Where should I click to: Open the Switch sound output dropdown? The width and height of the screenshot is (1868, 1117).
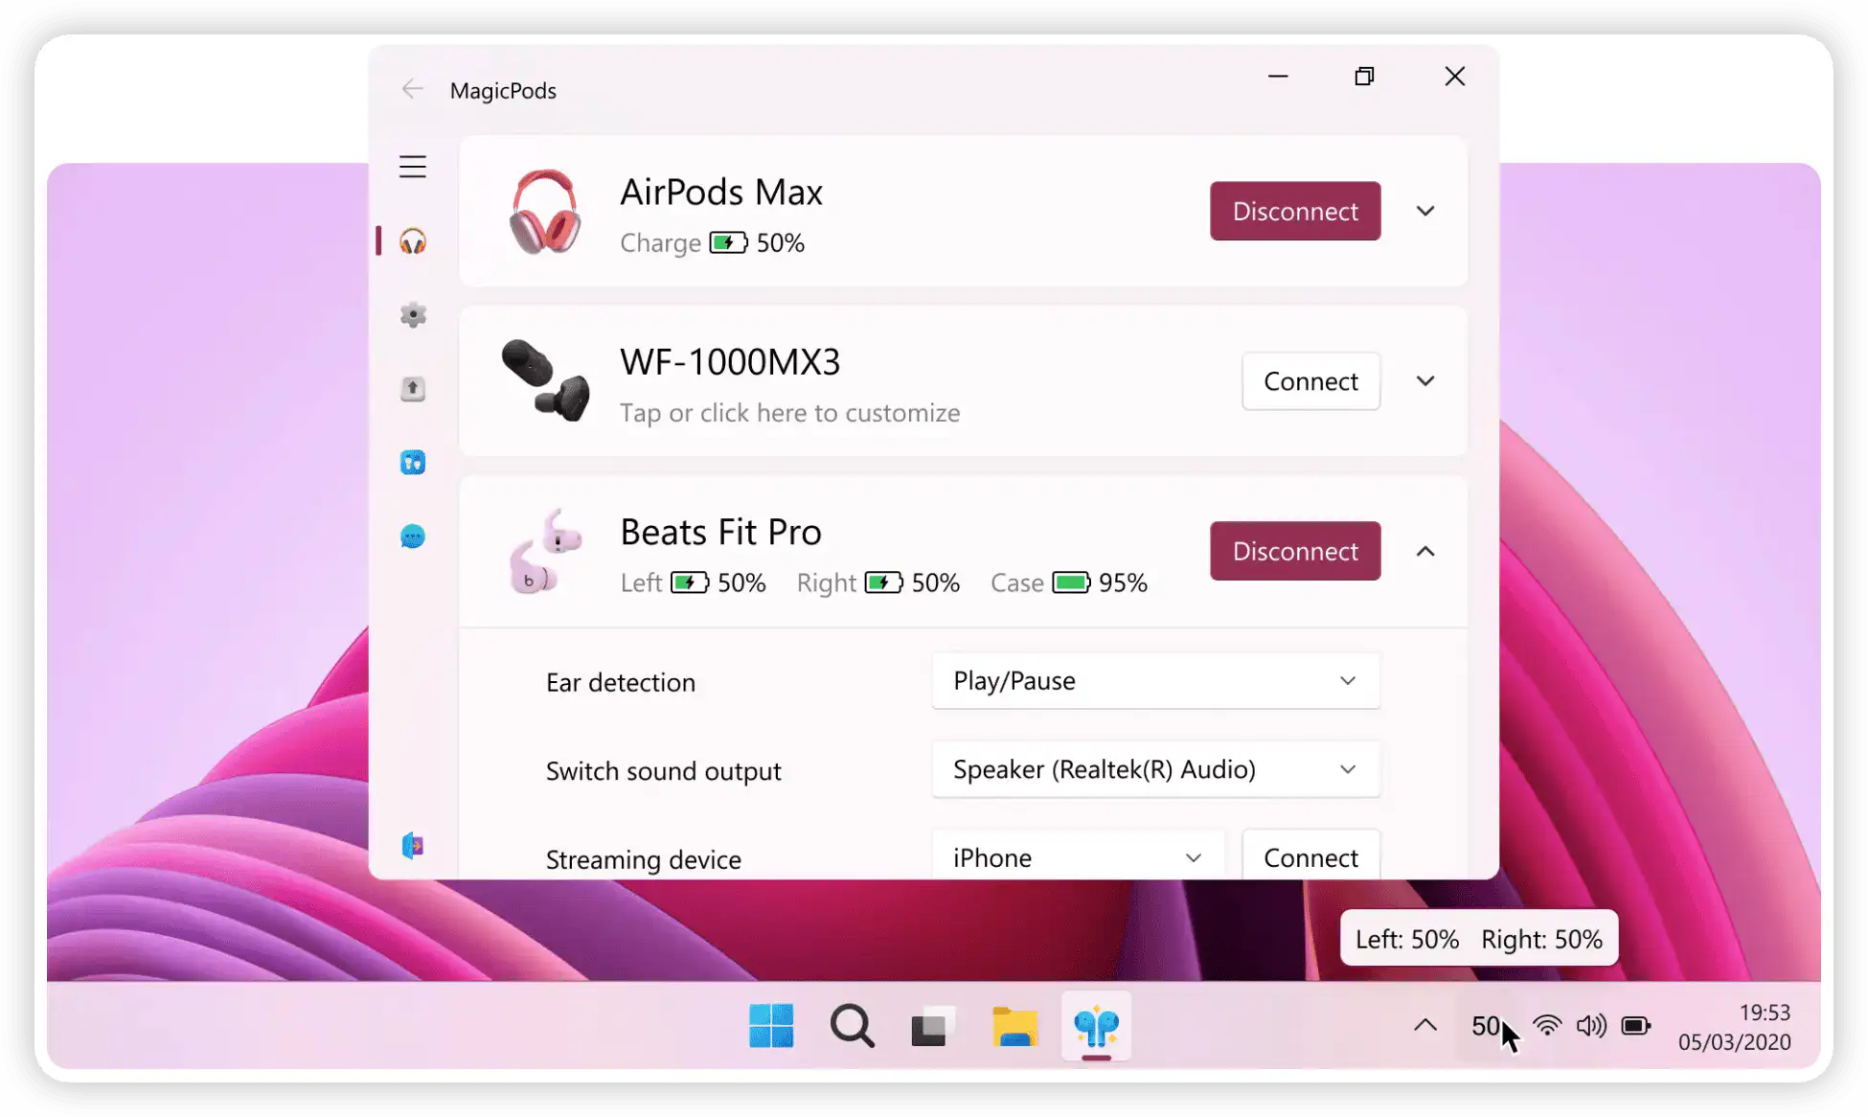pyautogui.click(x=1155, y=770)
